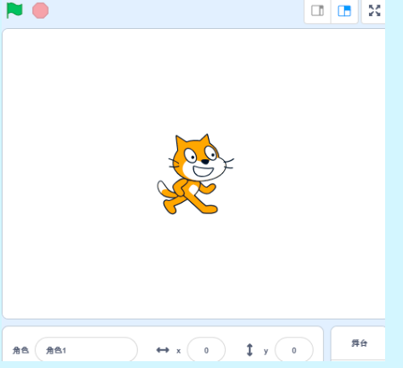
Task: Click the horizontal double-arrow x icon
Action: tap(163, 350)
